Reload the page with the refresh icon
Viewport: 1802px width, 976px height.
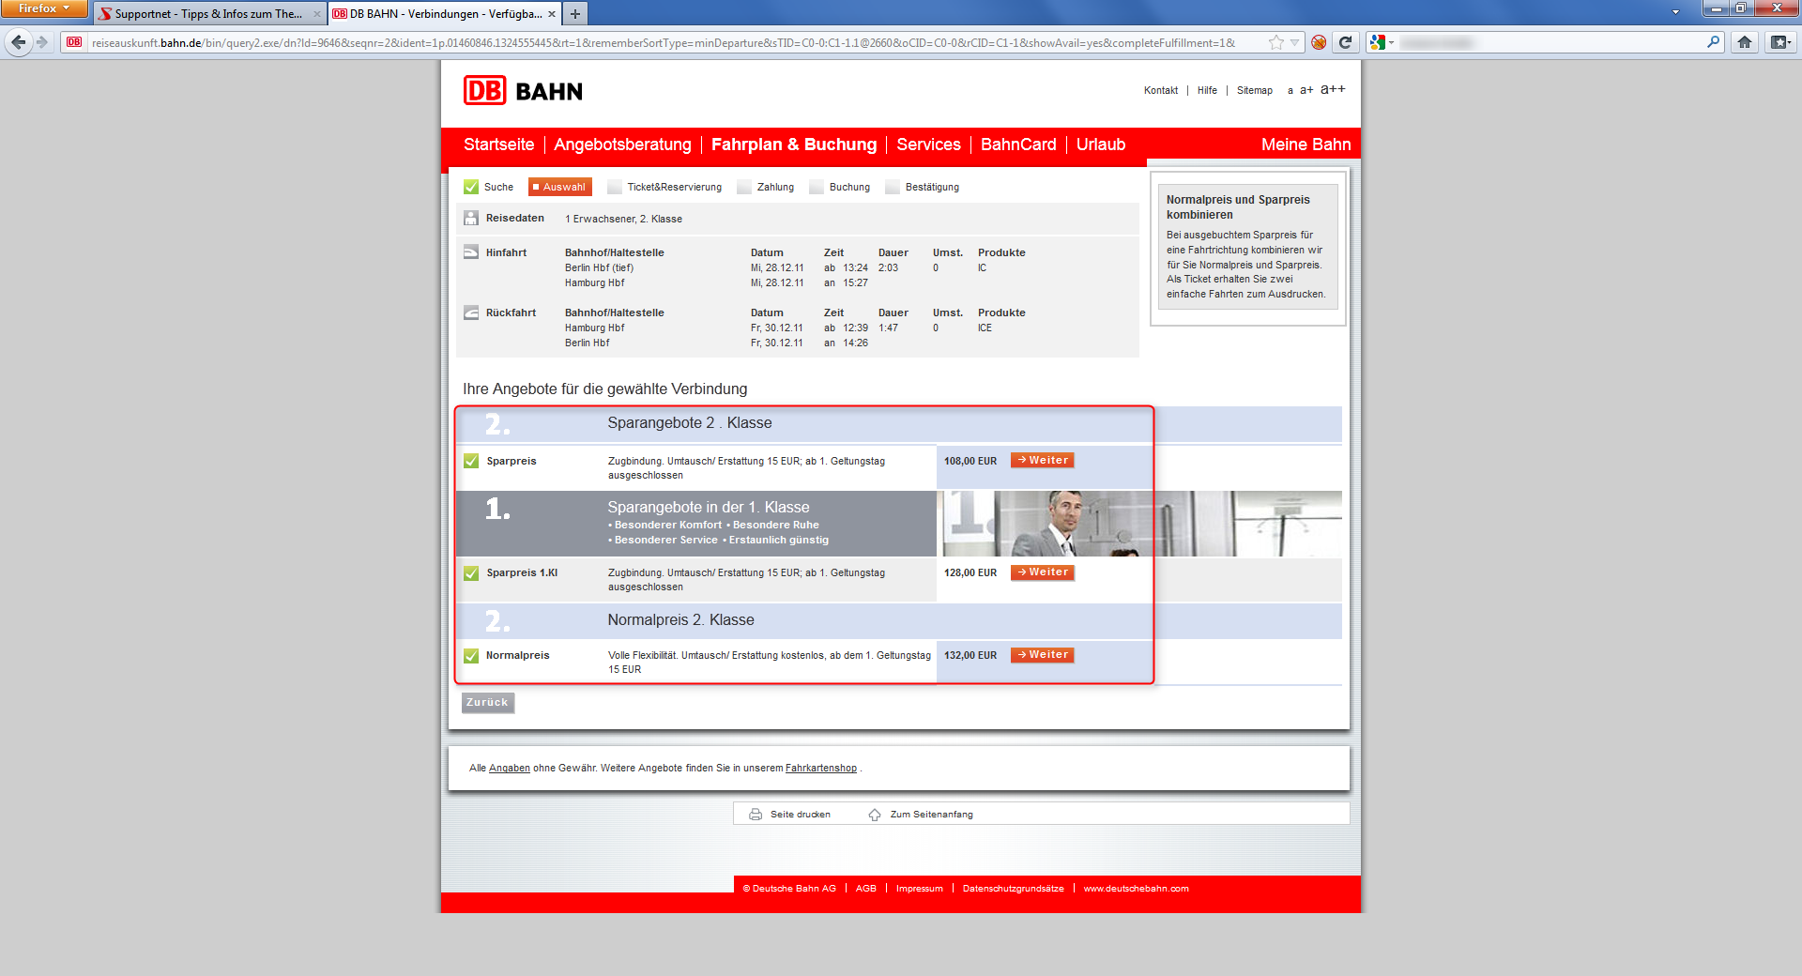point(1345,42)
